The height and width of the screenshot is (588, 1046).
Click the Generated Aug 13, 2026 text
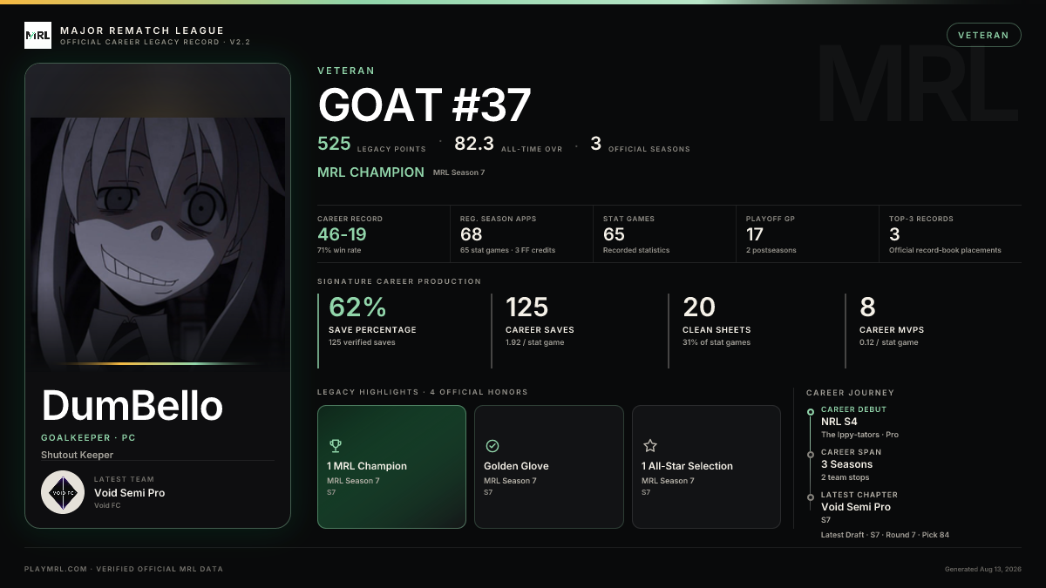point(982,569)
